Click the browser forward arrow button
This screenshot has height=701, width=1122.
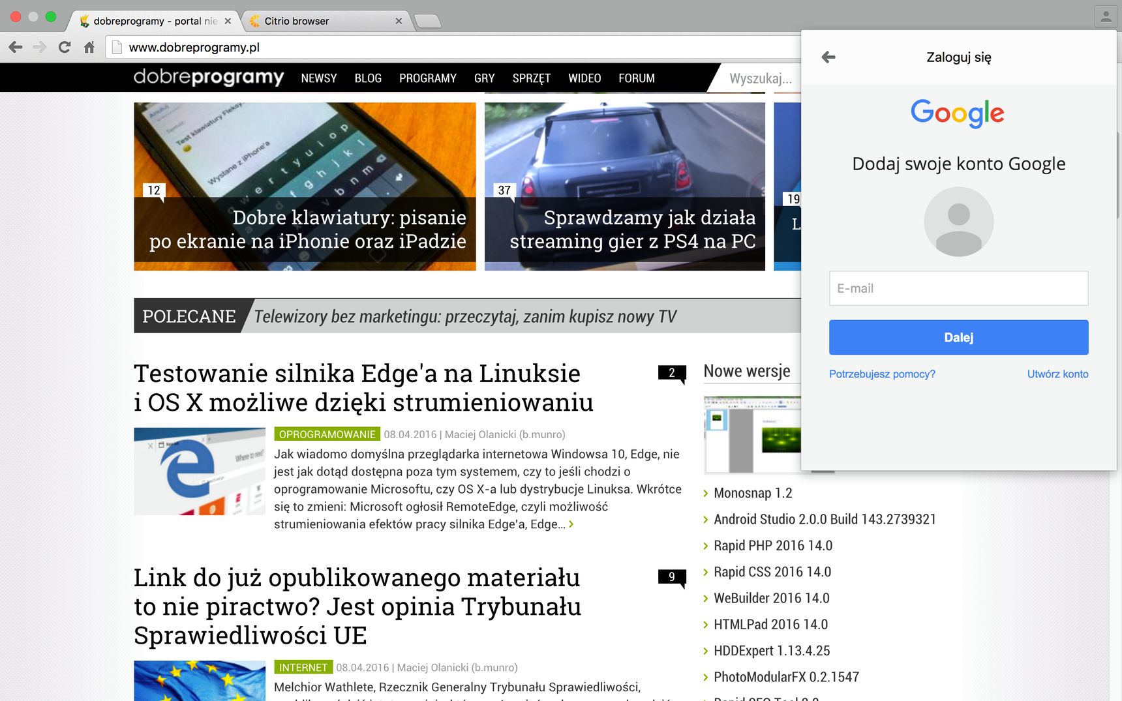click(x=40, y=47)
